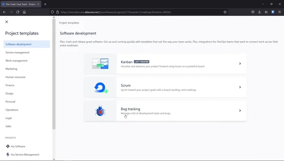Image resolution: width=284 pixels, height=161 pixels.
Task: Open Sales templates category
Action: [9, 126]
